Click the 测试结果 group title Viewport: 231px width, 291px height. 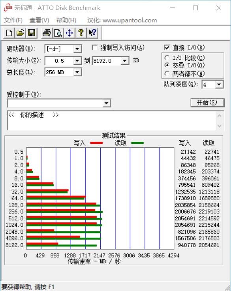click(114, 135)
